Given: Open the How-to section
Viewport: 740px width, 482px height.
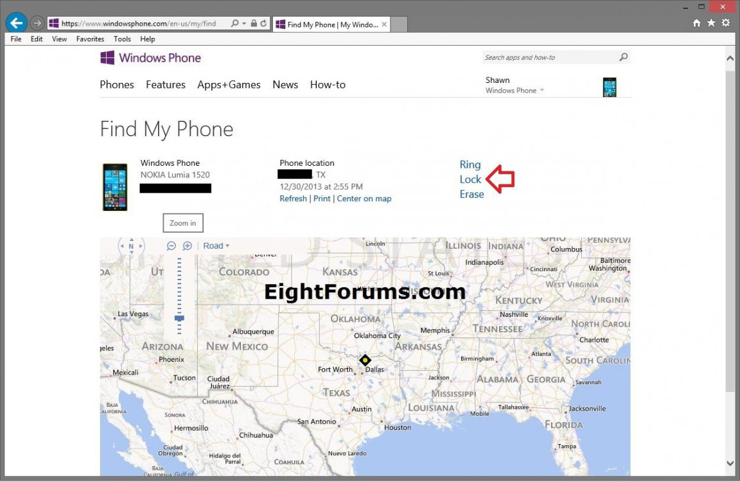Looking at the screenshot, I should point(328,84).
